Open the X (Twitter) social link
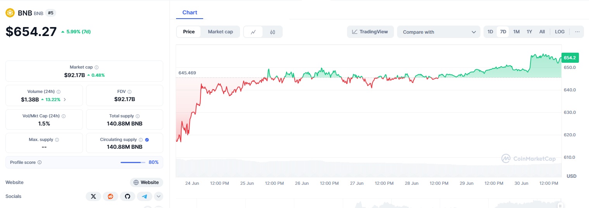The width and height of the screenshot is (589, 208). pos(93,196)
